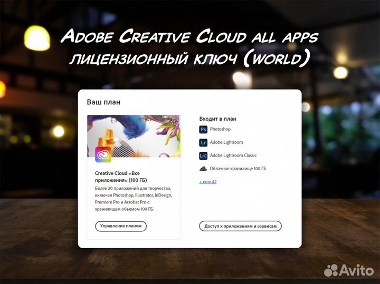Image resolution: width=380 pixels, height=284 pixels.
Task: Follow the '+ еще 42' link
Action: 208,182
